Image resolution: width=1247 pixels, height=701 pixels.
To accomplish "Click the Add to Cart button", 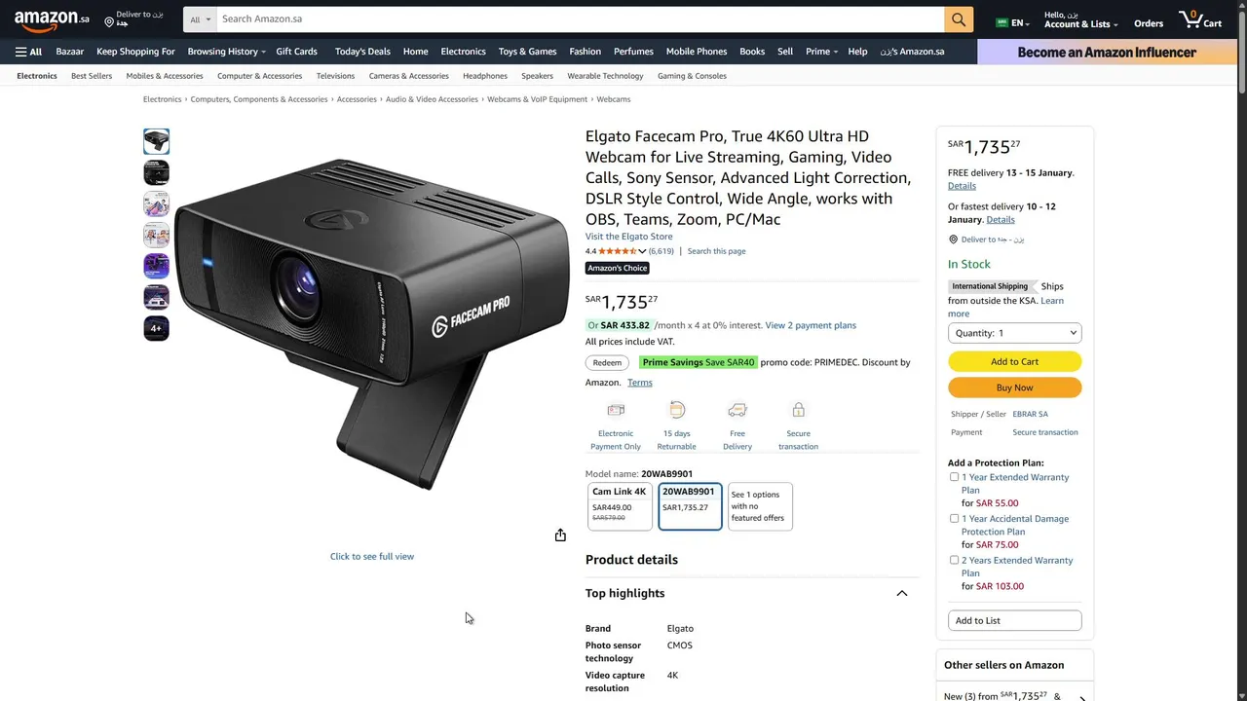I will click(1014, 361).
